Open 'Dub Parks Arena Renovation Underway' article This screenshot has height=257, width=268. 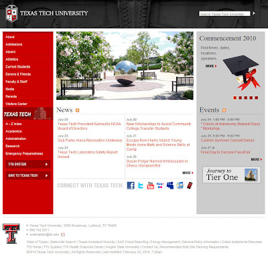[90, 141]
